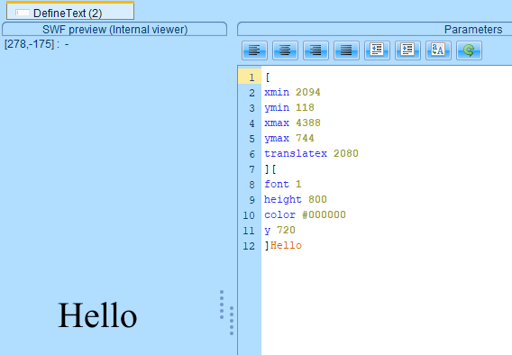The height and width of the screenshot is (355, 512).
Task: Click the translatex 2080 line
Action: (311, 154)
